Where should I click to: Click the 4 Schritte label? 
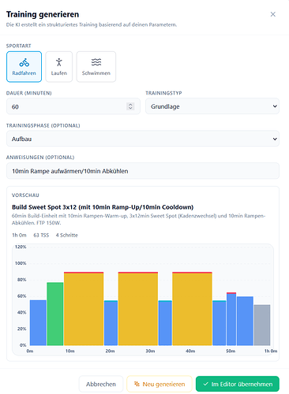click(x=67, y=235)
